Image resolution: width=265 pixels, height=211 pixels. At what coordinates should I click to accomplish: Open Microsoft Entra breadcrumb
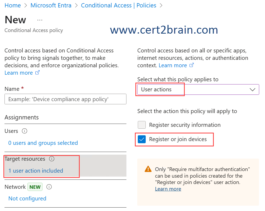51,5
